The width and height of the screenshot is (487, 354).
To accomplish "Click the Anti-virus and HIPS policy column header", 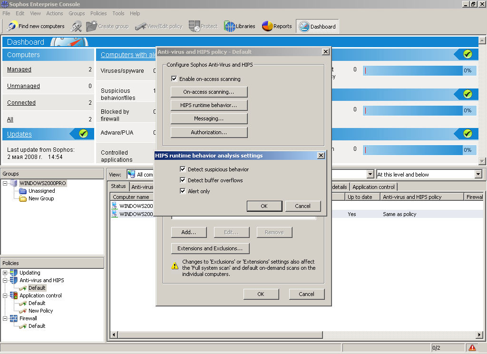I will [x=422, y=197].
